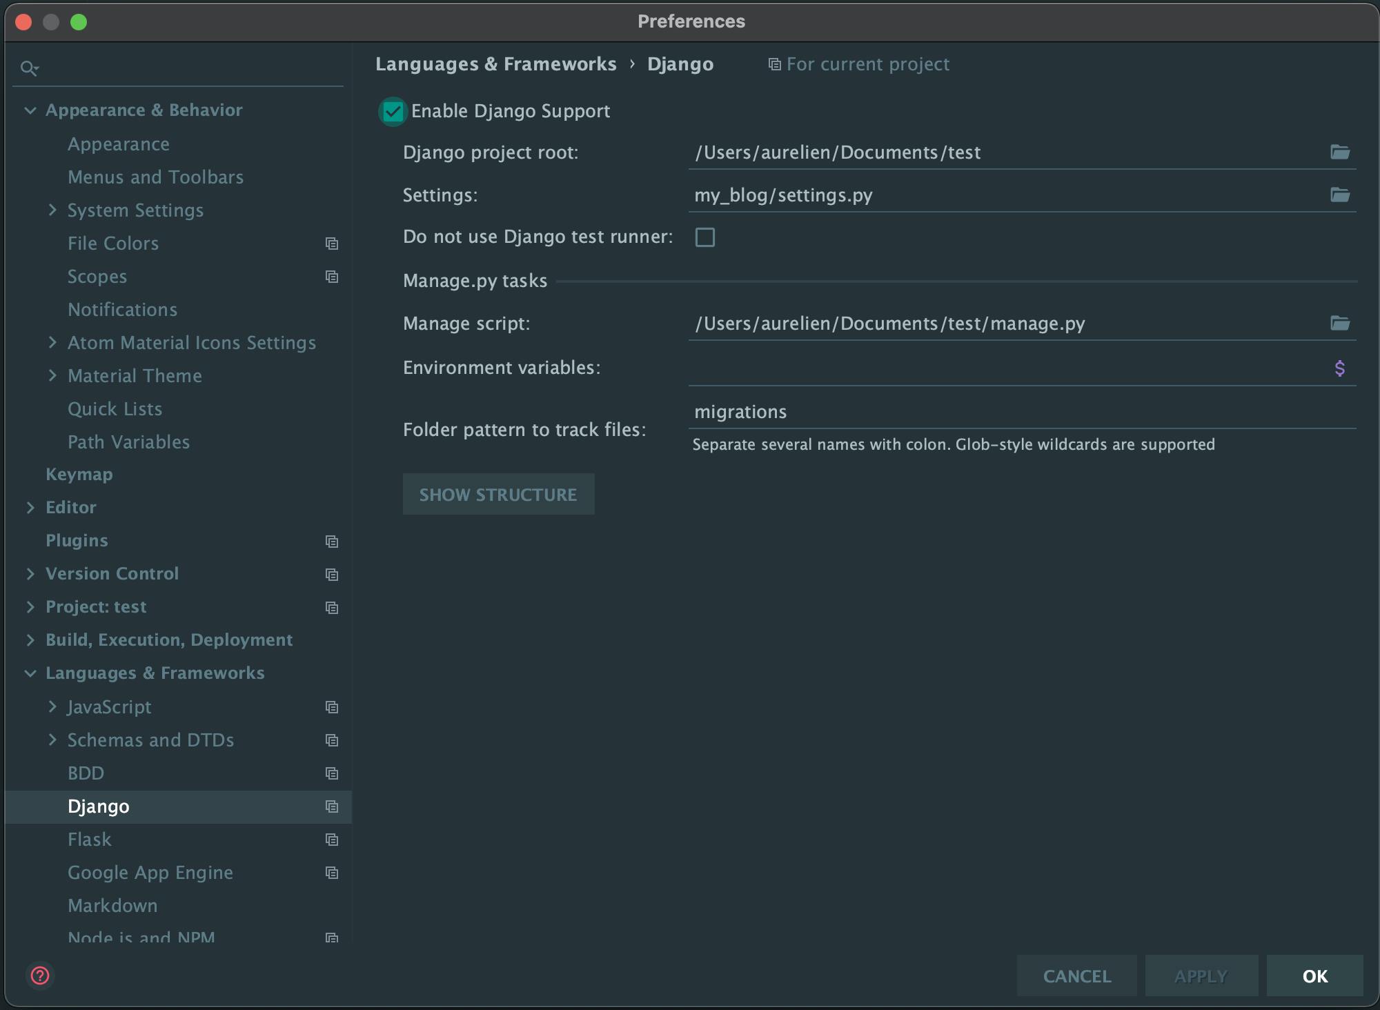Collapse Languages & Frameworks section
This screenshot has width=1380, height=1010.
[x=30, y=673]
